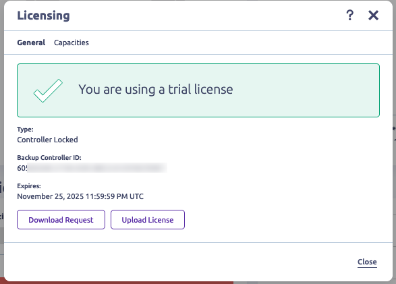
Task: Click the "You are using a trial license" message
Action: (x=156, y=89)
